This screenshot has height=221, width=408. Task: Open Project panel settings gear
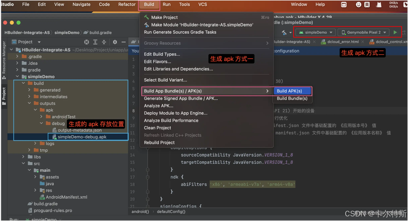point(115,42)
